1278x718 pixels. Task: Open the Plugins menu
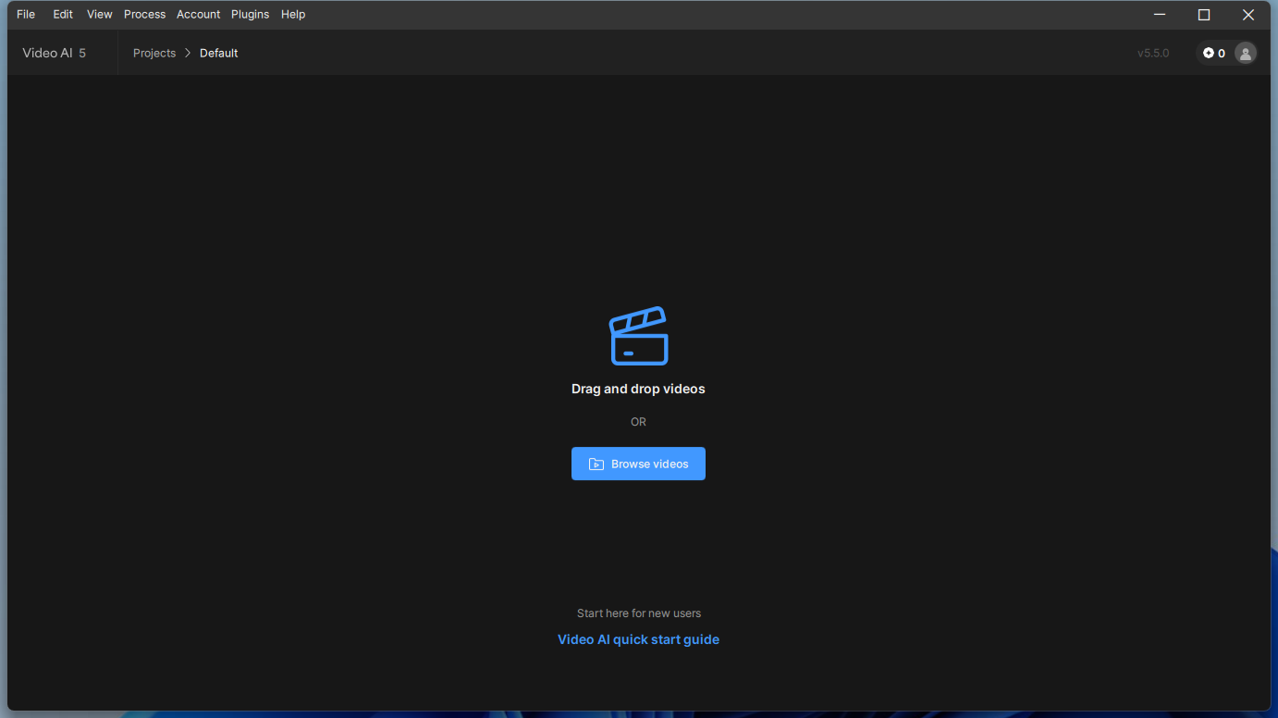coord(251,14)
